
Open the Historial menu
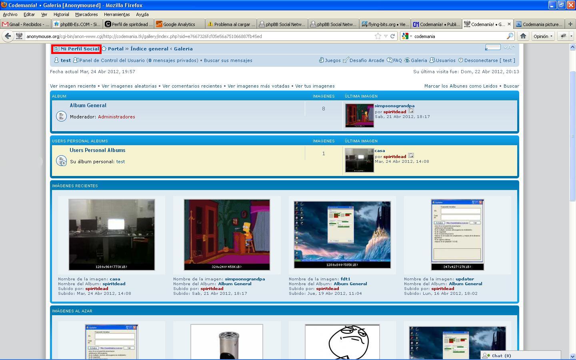point(61,14)
